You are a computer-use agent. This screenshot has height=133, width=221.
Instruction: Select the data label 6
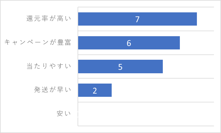coord(129,43)
